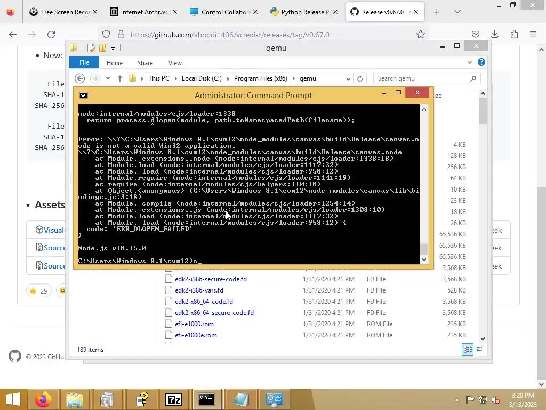
Task: Refresh the qemu folder view
Action: [360, 79]
